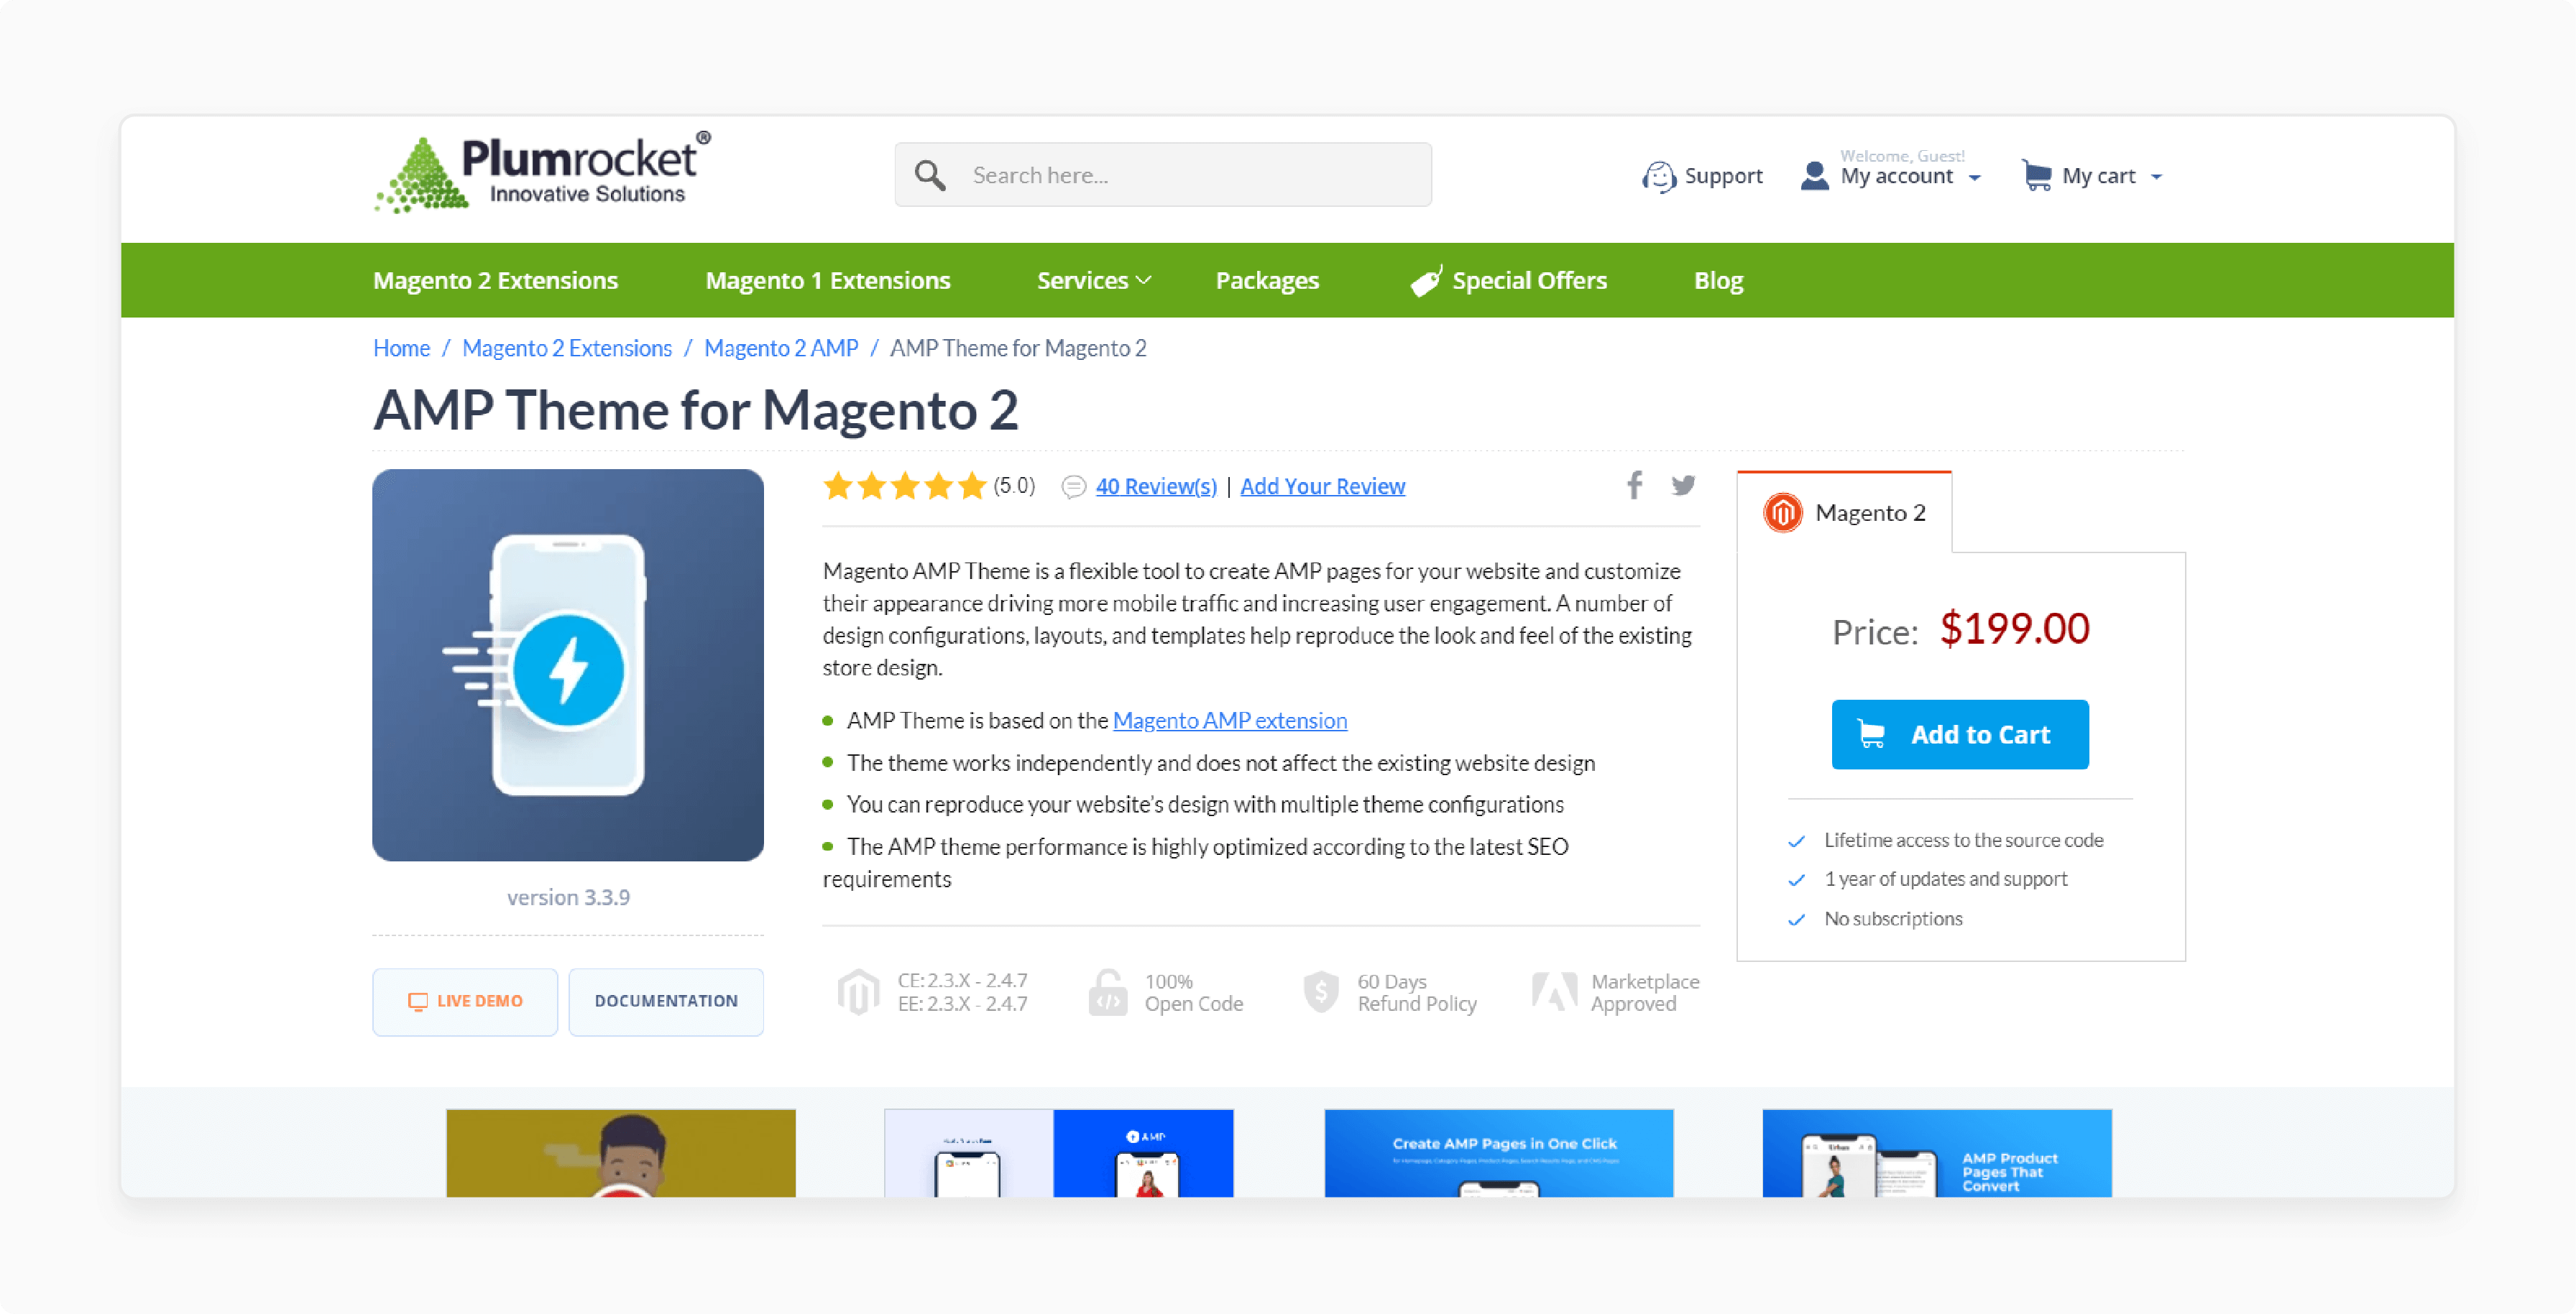The height and width of the screenshot is (1314, 2576).
Task: Click the version 3.3.9 text
Action: tap(568, 897)
